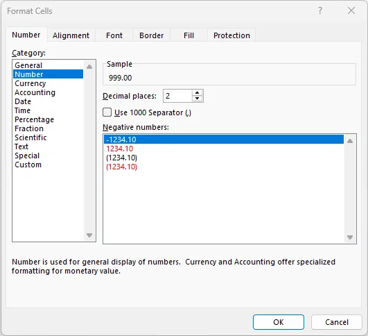Switch to the Alignment tab
The width and height of the screenshot is (368, 336).
coord(71,35)
